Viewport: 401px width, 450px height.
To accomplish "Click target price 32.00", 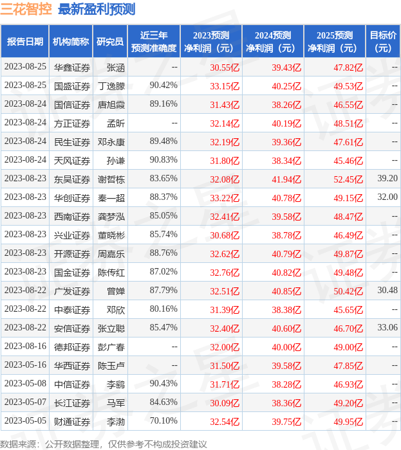I will coord(387,197).
